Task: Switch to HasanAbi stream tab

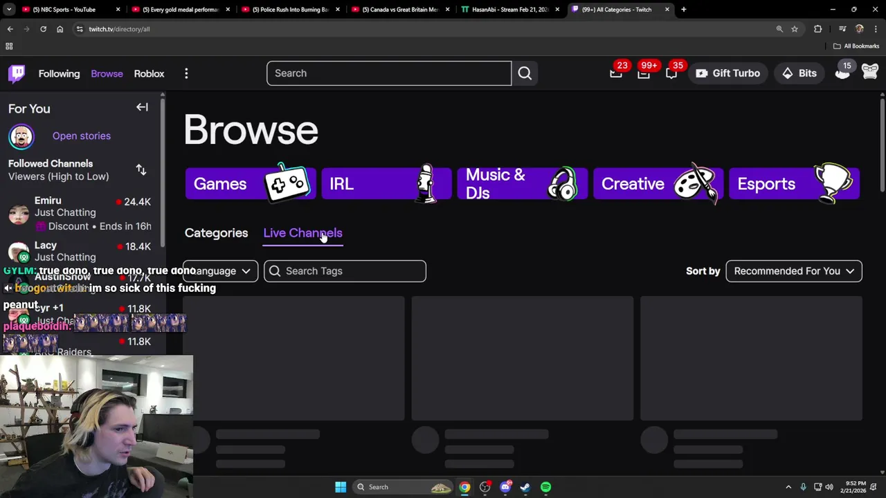Action: pyautogui.click(x=510, y=10)
